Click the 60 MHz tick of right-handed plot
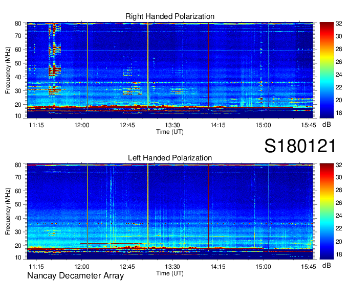The image size is (348, 282). tap(18, 50)
